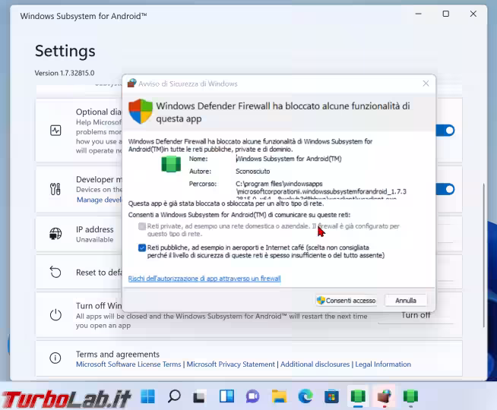
Task: Click the Turn off power icon
Action: click(55, 314)
